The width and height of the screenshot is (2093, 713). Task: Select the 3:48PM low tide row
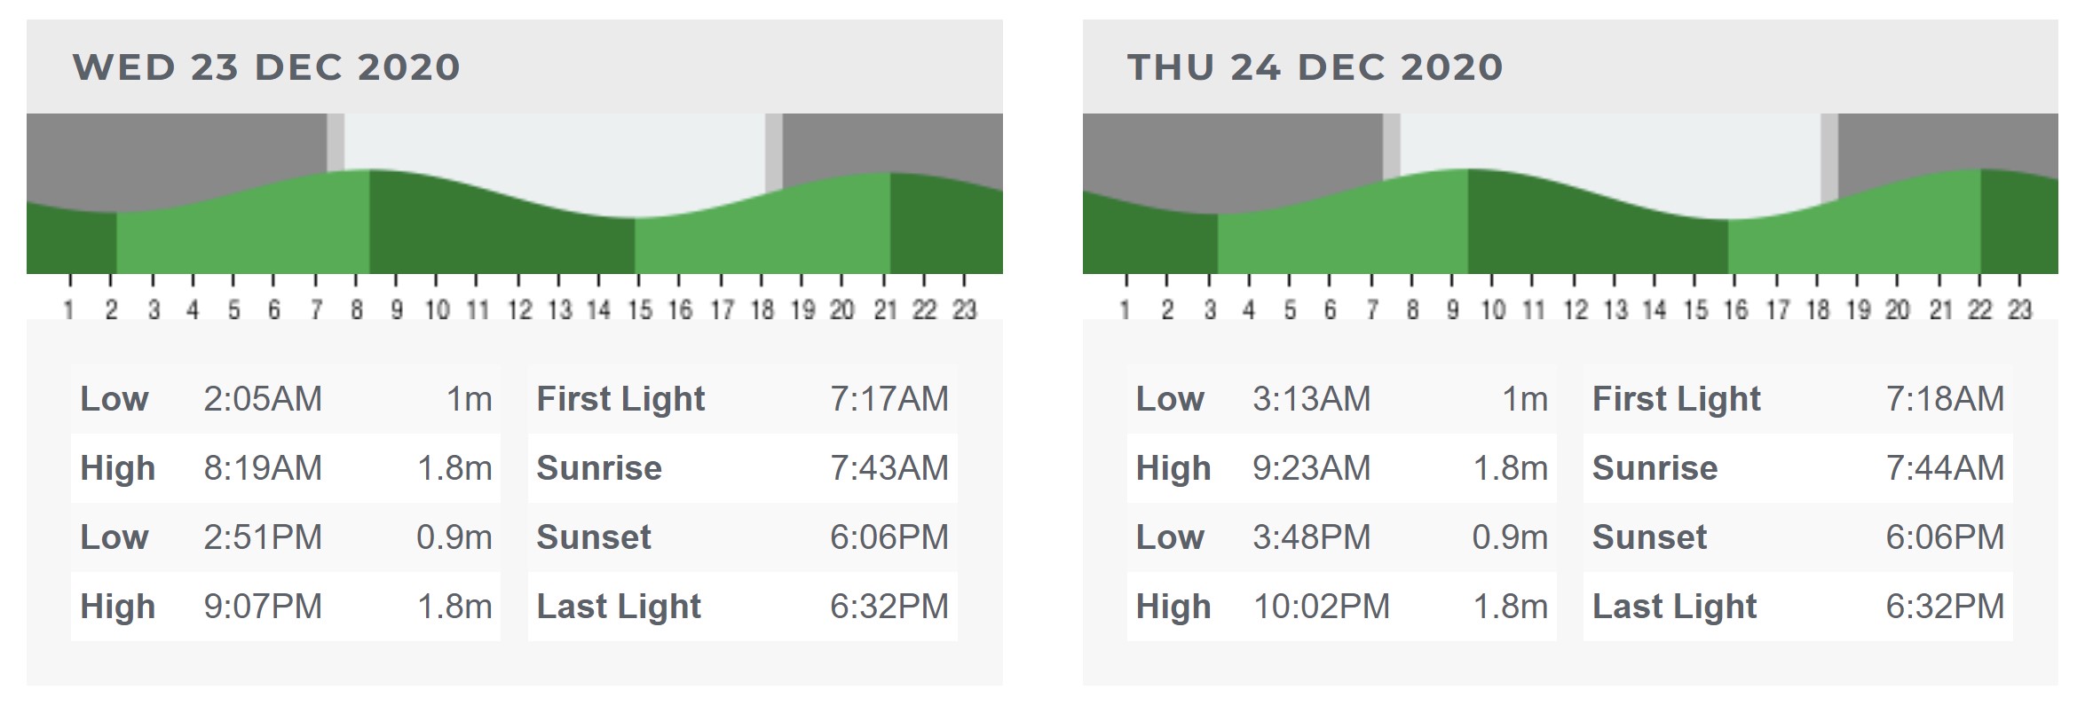pos(1341,537)
